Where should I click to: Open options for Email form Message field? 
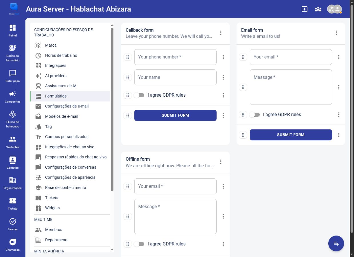click(339, 87)
